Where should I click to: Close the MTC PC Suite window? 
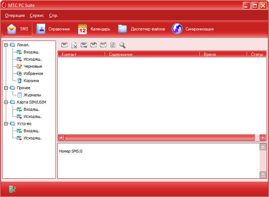click(263, 5)
